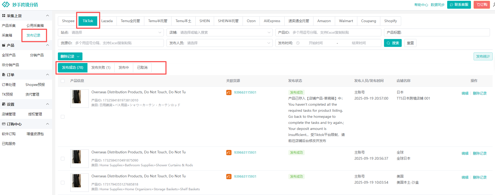Viewport: 495px width, 195px height.
Task: Click the 设置 section icon in sidebar
Action: point(4,104)
